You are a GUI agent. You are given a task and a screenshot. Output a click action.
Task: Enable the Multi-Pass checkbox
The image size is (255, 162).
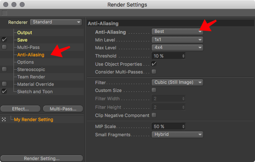pos(4,47)
